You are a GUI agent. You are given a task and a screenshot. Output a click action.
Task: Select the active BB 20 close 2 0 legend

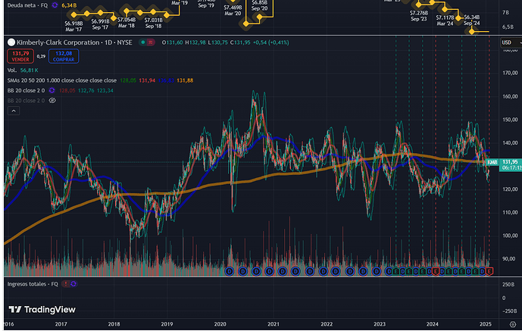tap(26, 90)
